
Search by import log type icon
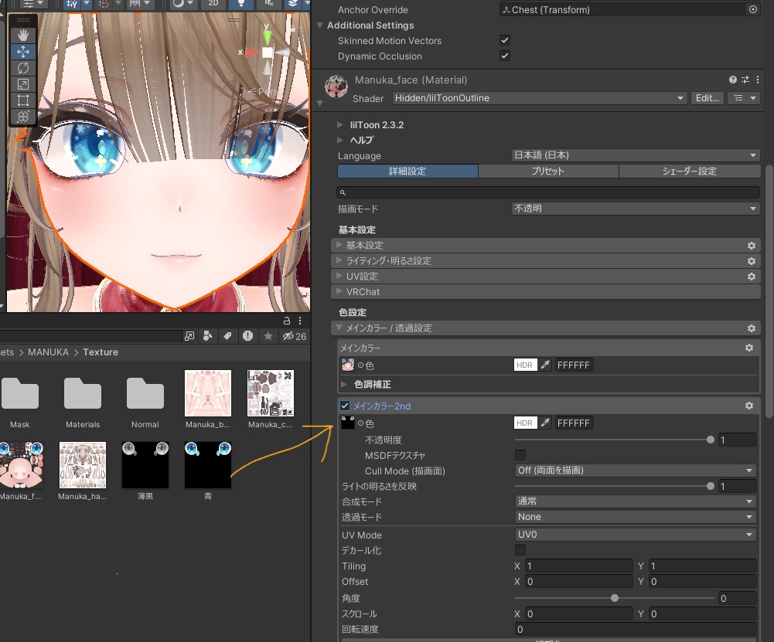[x=247, y=336]
